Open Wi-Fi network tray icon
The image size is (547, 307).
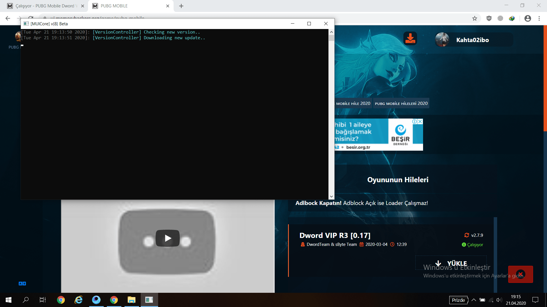(491, 300)
